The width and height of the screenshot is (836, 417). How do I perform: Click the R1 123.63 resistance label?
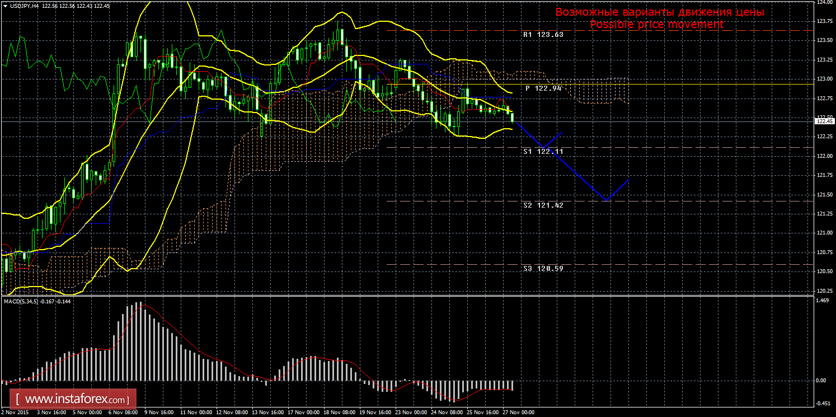pyautogui.click(x=542, y=34)
